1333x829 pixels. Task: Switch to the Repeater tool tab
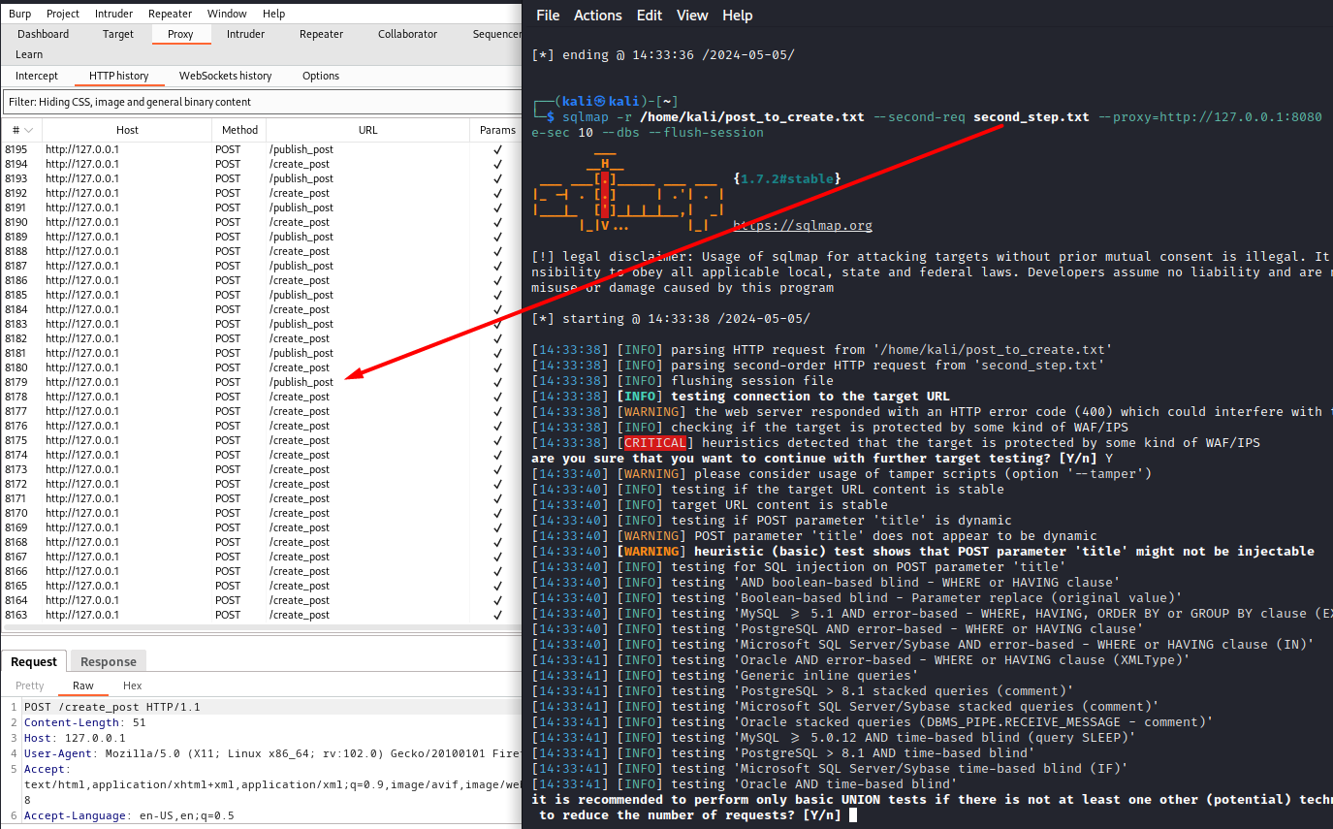[322, 34]
